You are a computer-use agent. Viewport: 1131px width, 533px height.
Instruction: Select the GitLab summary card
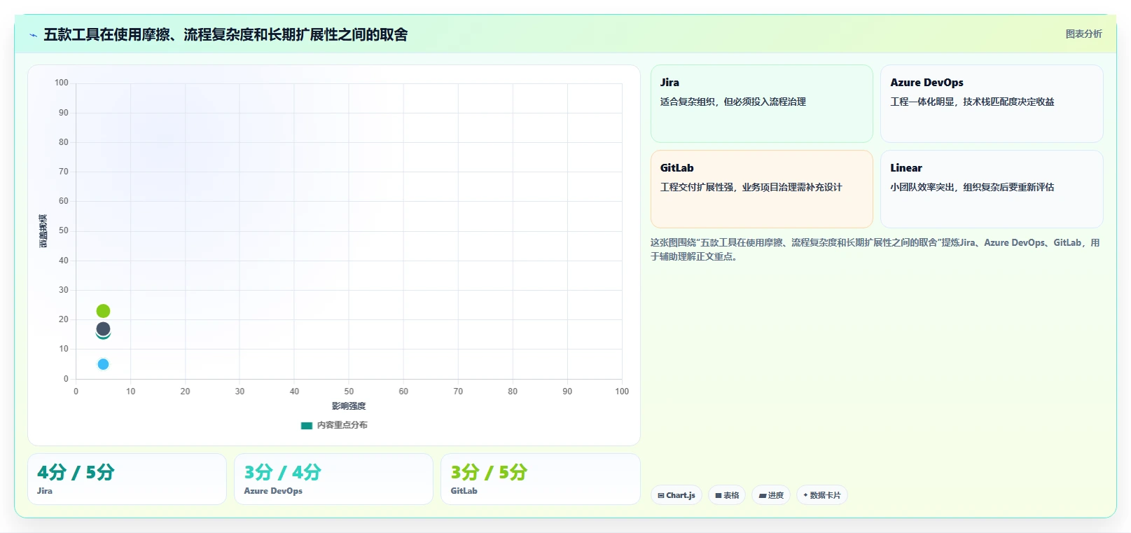(x=761, y=189)
